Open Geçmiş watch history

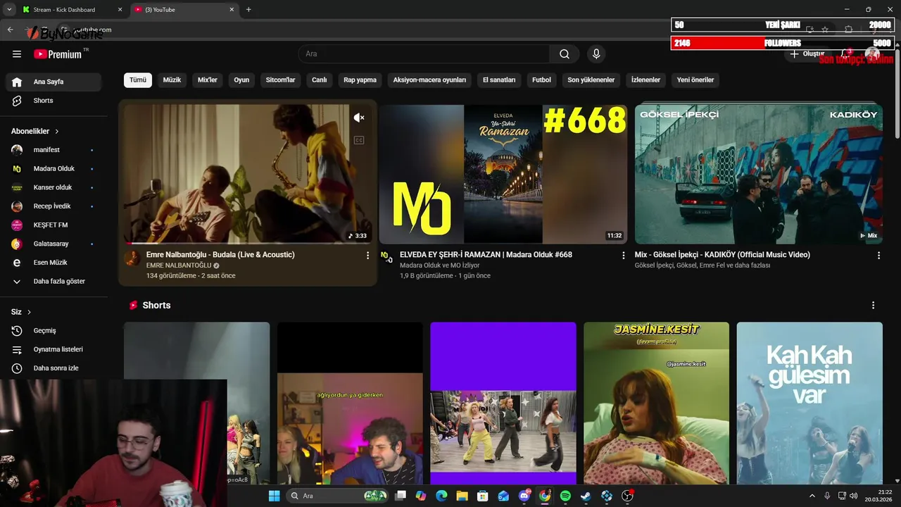coord(53,331)
